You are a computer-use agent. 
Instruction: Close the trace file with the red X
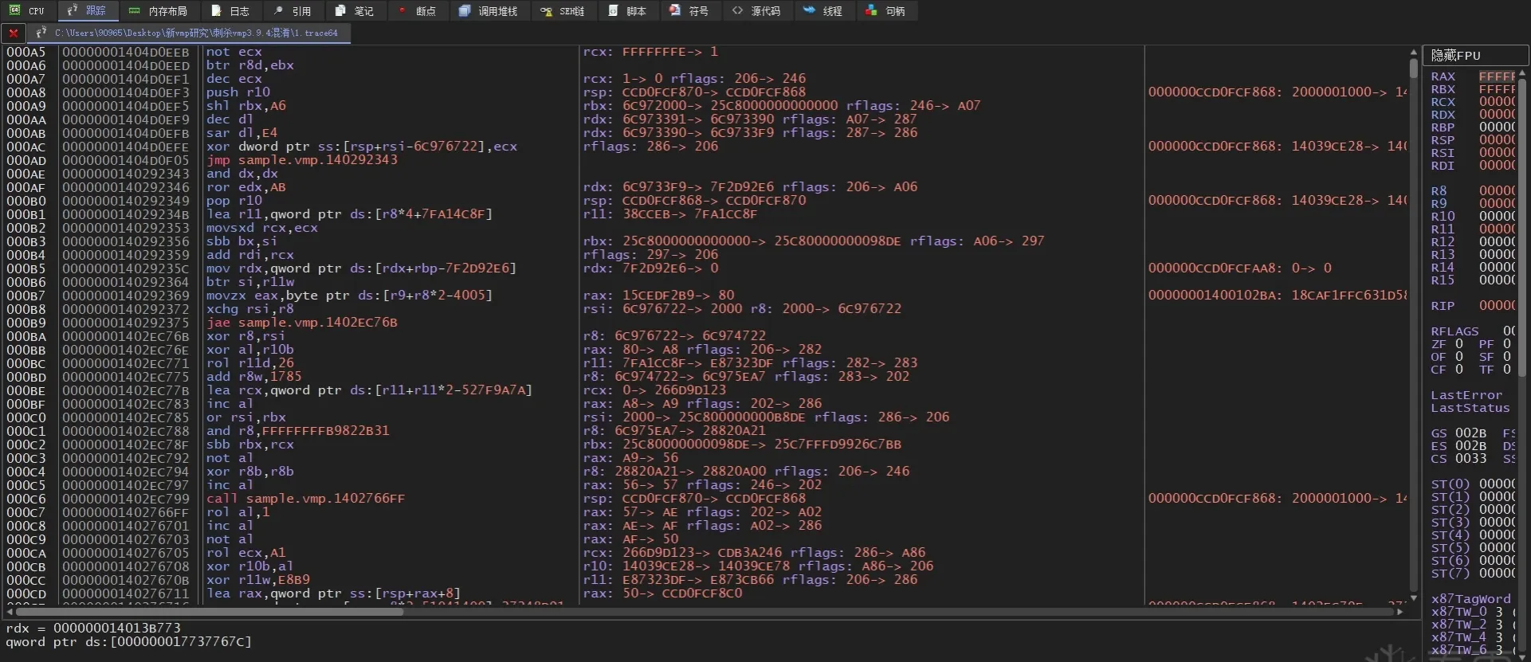[x=14, y=33]
